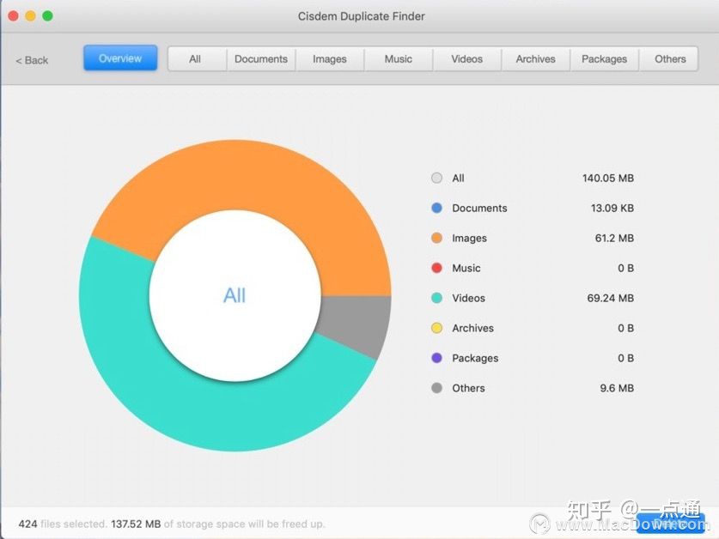This screenshot has width=719, height=539.
Task: Click the 9.6 MB others size
Action: 617,388
